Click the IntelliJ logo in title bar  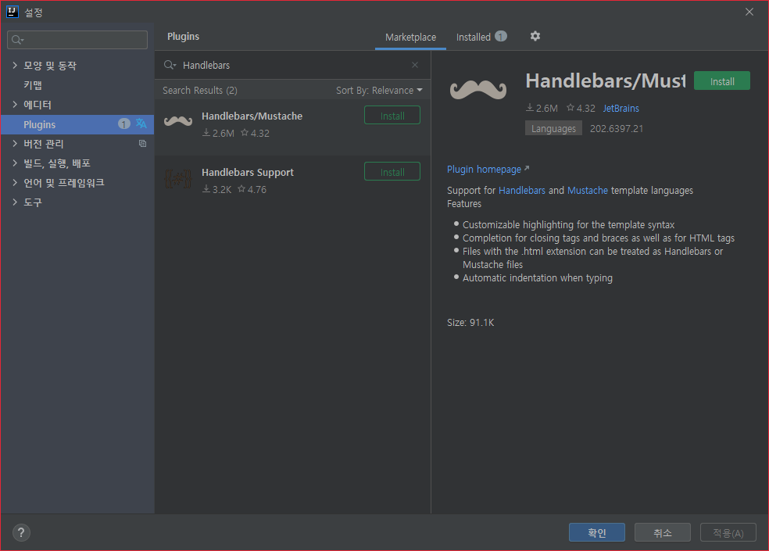tap(13, 12)
